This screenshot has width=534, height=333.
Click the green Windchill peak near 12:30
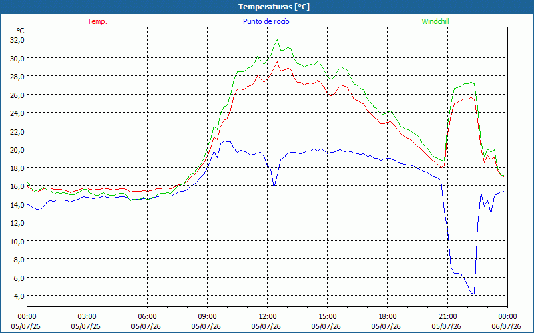(278, 40)
